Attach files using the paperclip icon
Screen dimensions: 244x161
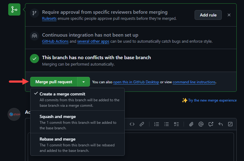(x=191, y=124)
